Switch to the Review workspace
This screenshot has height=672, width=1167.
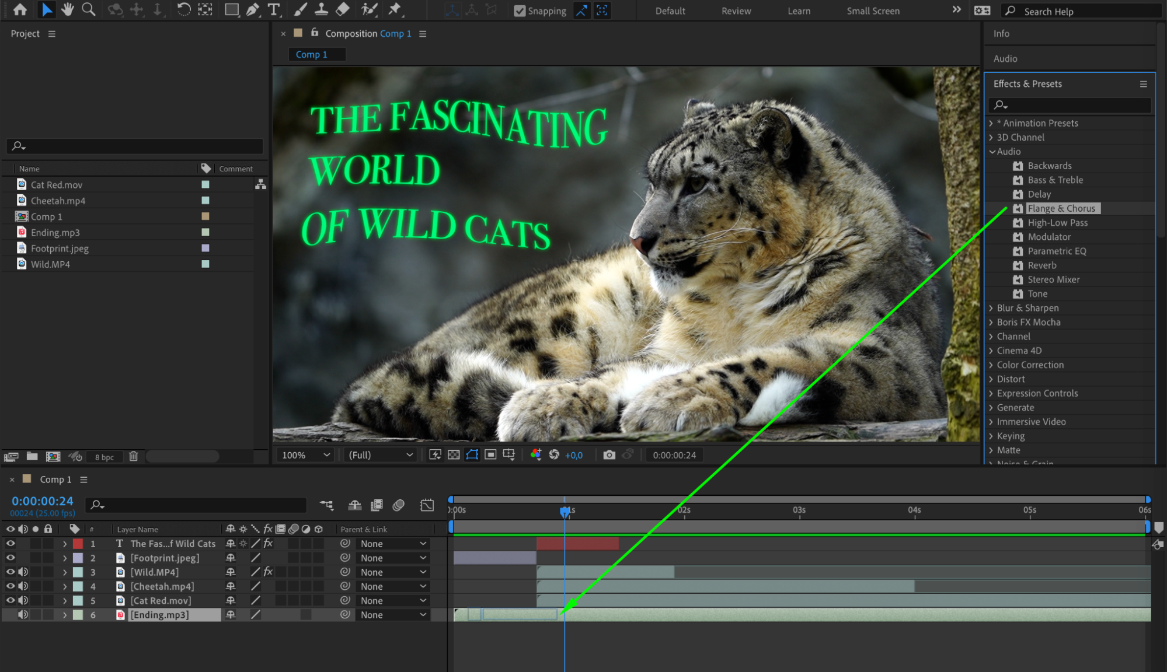point(736,10)
